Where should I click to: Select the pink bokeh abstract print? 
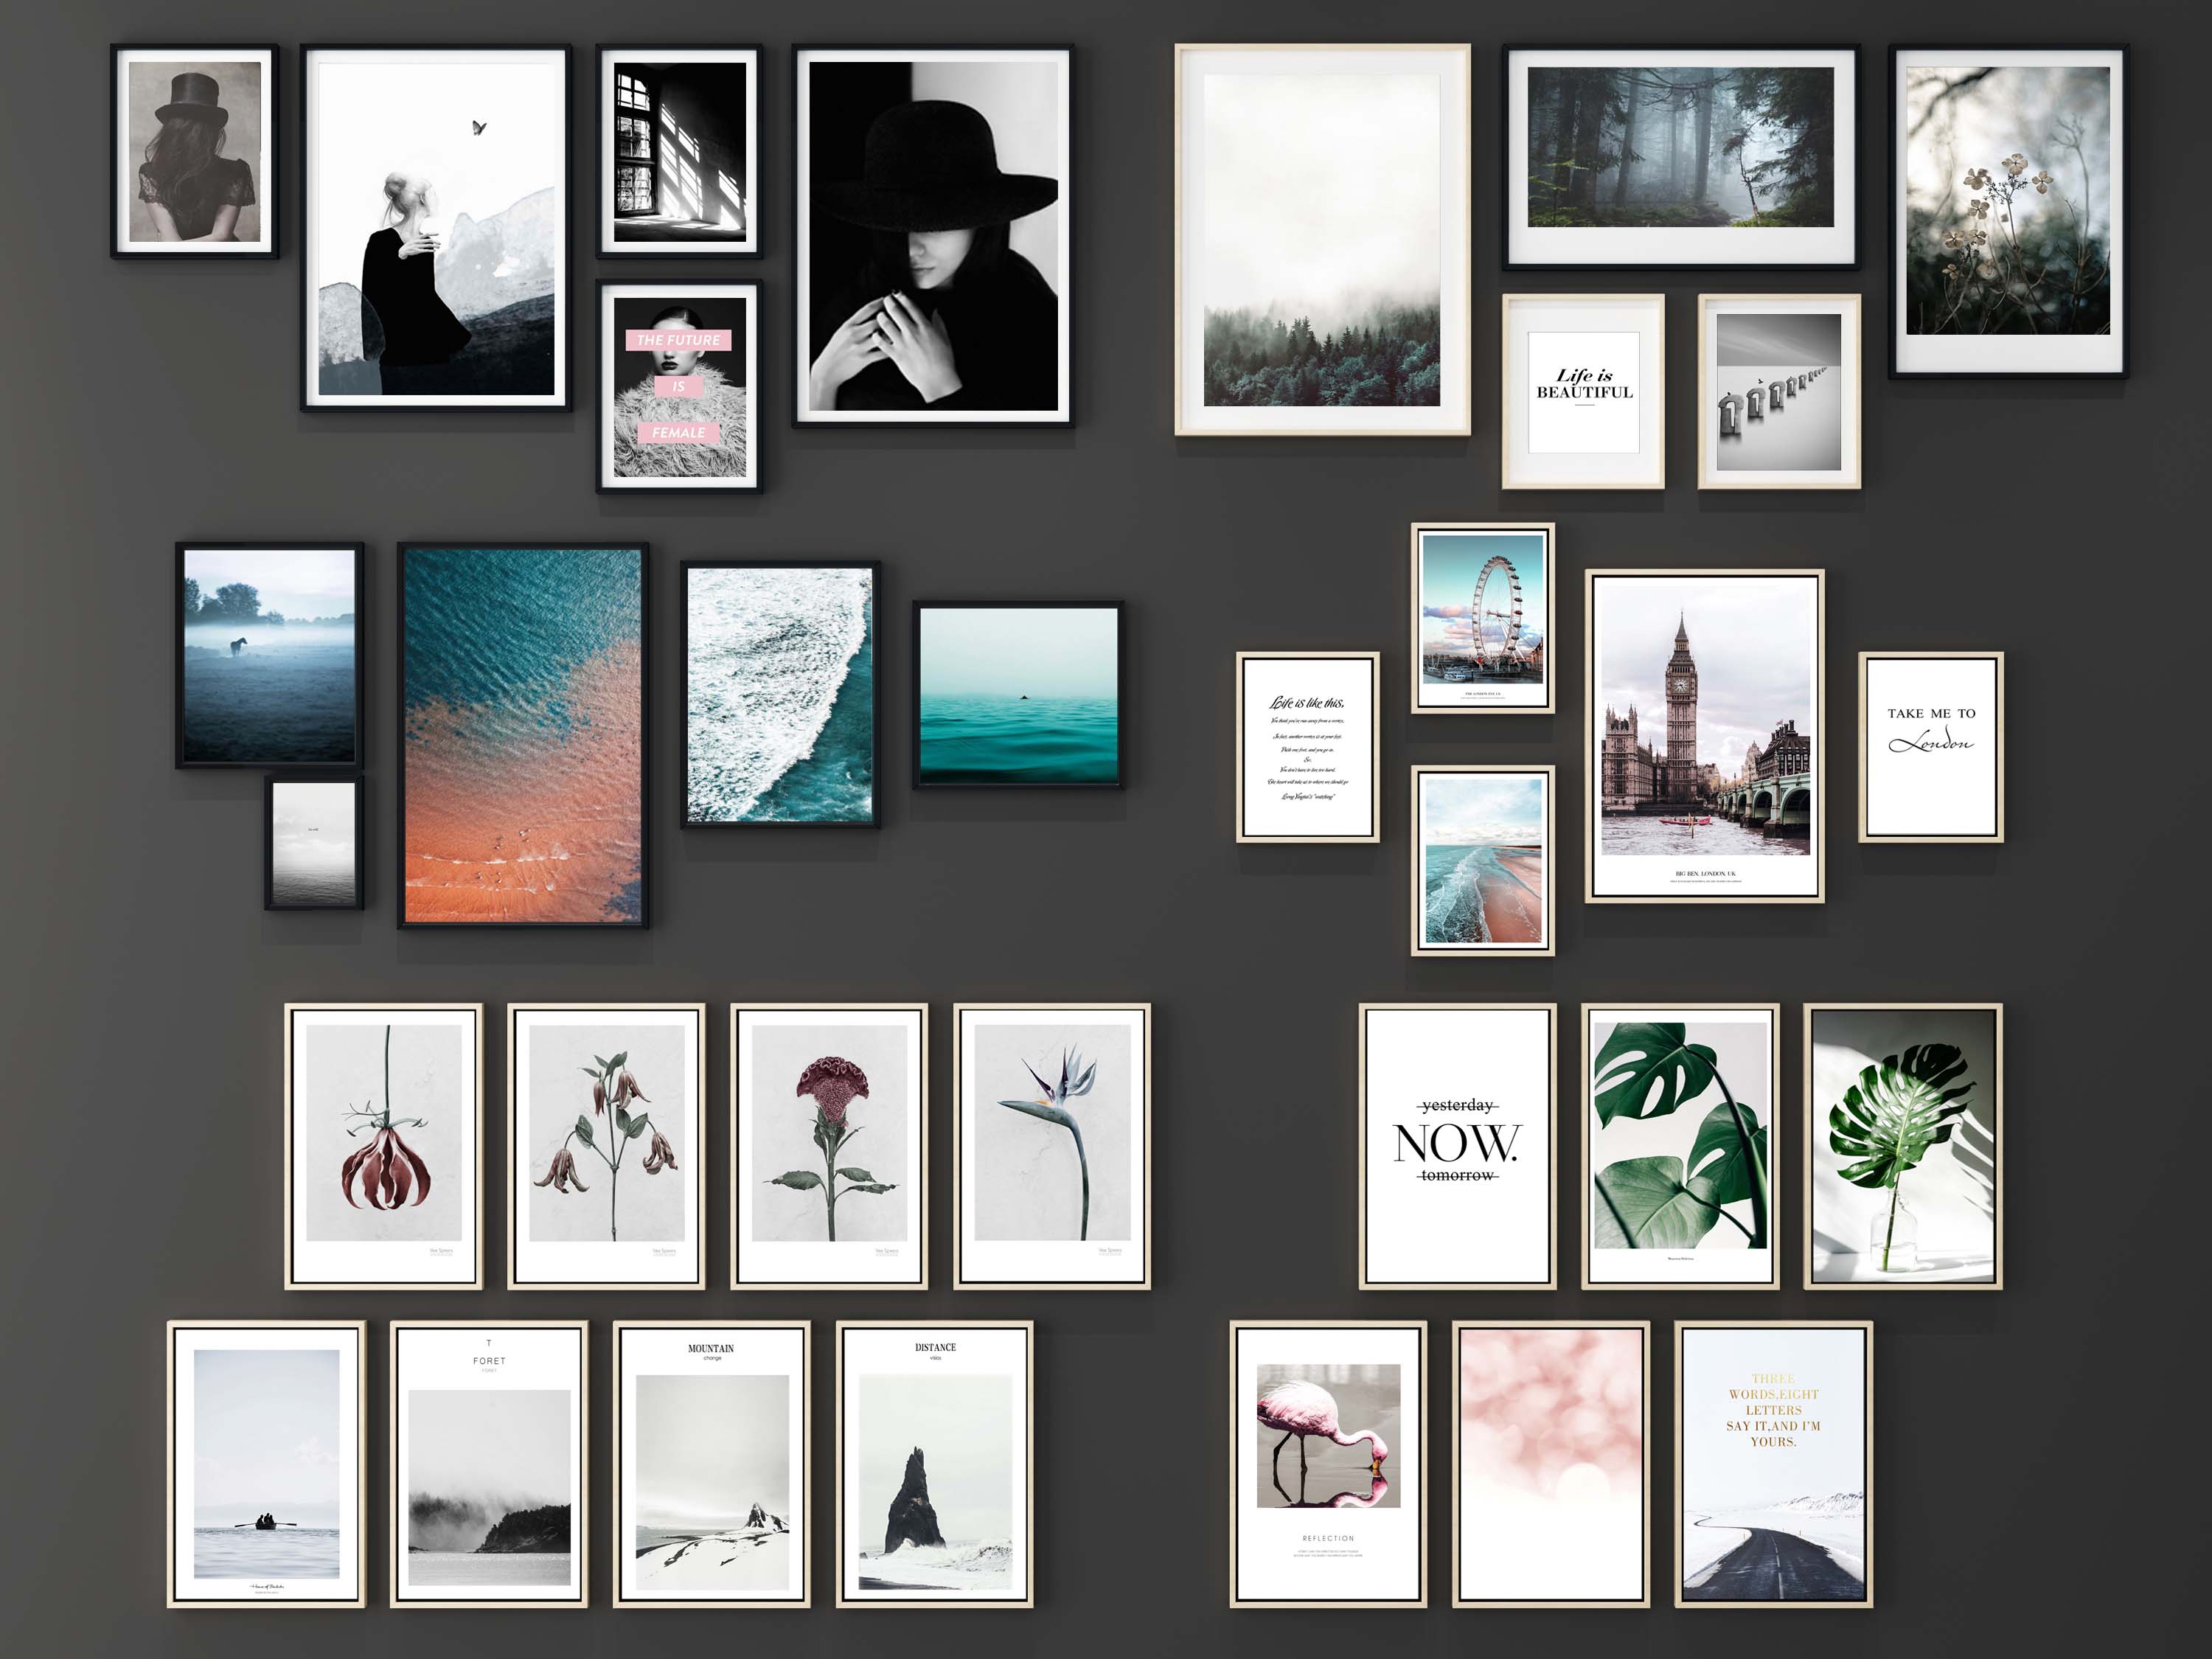tap(1551, 1464)
